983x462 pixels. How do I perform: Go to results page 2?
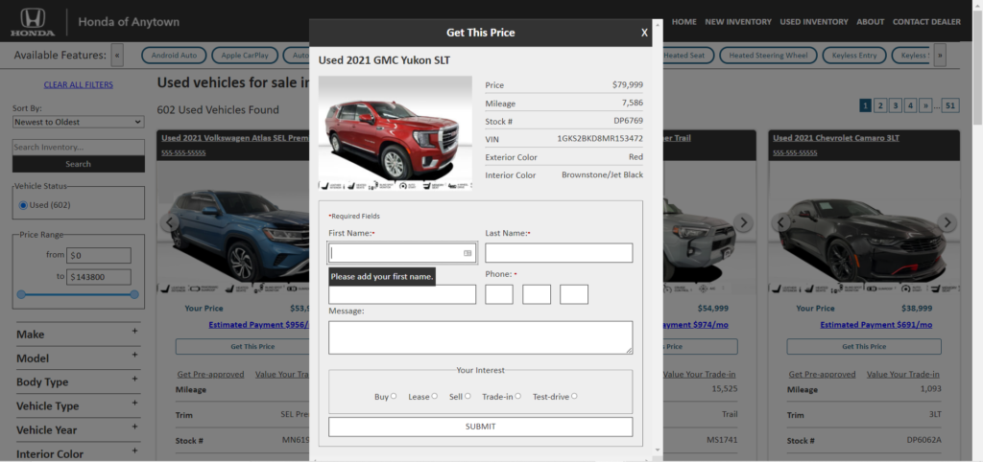880,105
